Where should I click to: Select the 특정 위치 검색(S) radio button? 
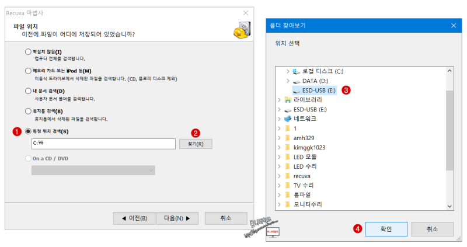click(28, 131)
